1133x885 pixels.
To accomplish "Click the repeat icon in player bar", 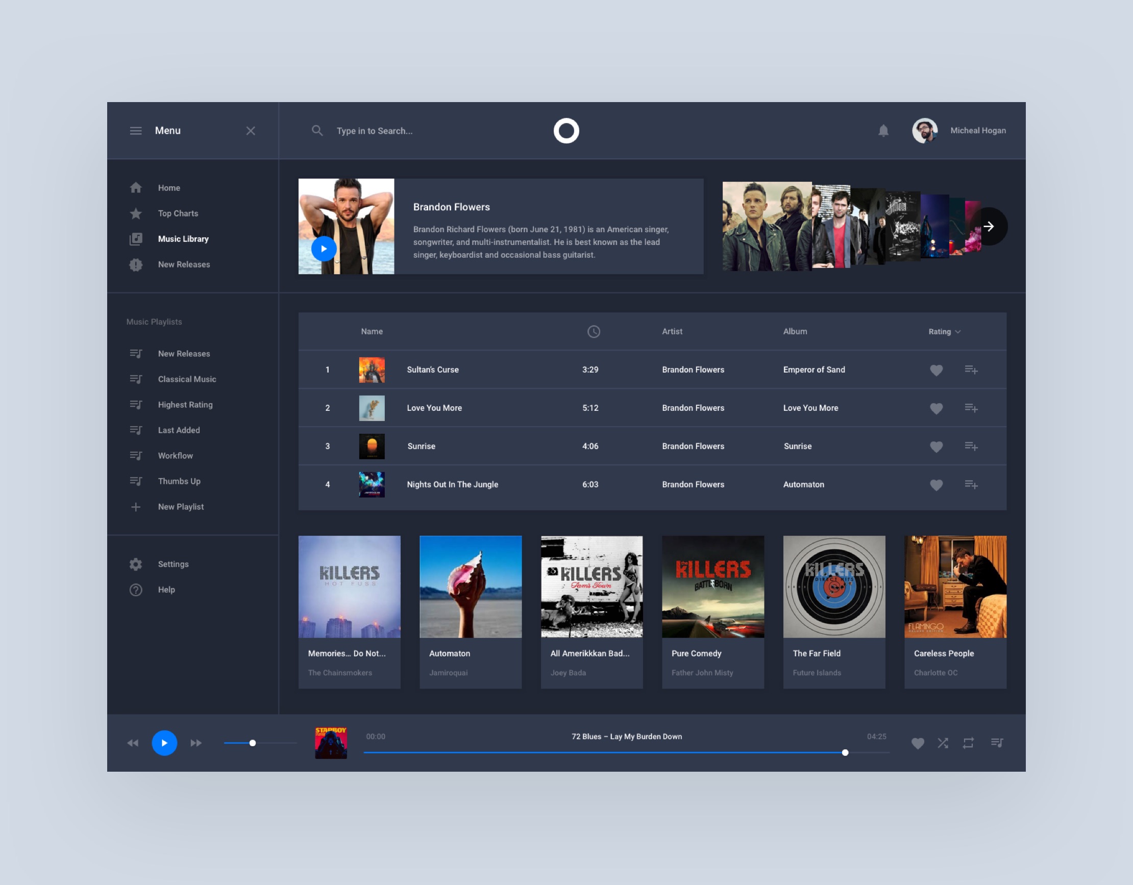I will click(968, 743).
